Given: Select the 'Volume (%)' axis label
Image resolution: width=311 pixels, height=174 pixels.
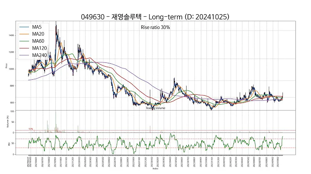Looking at the screenshot, I should pyautogui.click(x=8, y=121).
